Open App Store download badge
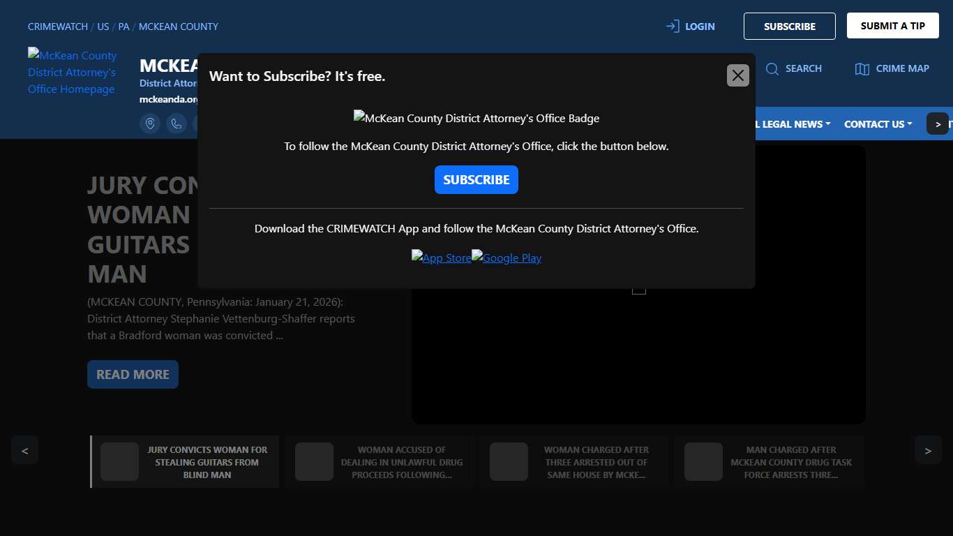 tap(441, 258)
